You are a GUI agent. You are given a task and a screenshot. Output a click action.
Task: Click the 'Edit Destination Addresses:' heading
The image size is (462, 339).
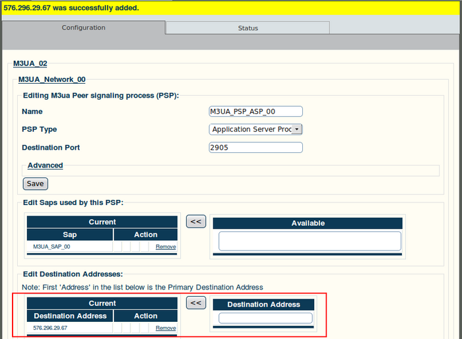73,274
